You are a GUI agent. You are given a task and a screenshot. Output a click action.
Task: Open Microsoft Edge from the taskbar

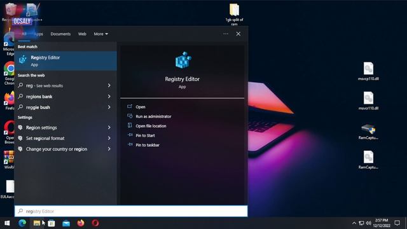tap(22, 223)
